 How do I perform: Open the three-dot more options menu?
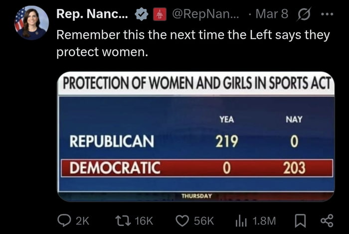[x=327, y=14]
